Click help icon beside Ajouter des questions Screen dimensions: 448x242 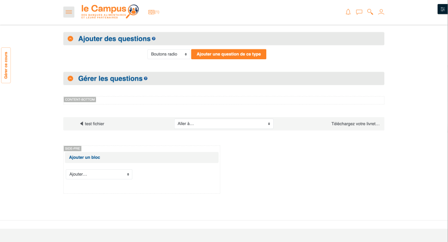pos(154,39)
